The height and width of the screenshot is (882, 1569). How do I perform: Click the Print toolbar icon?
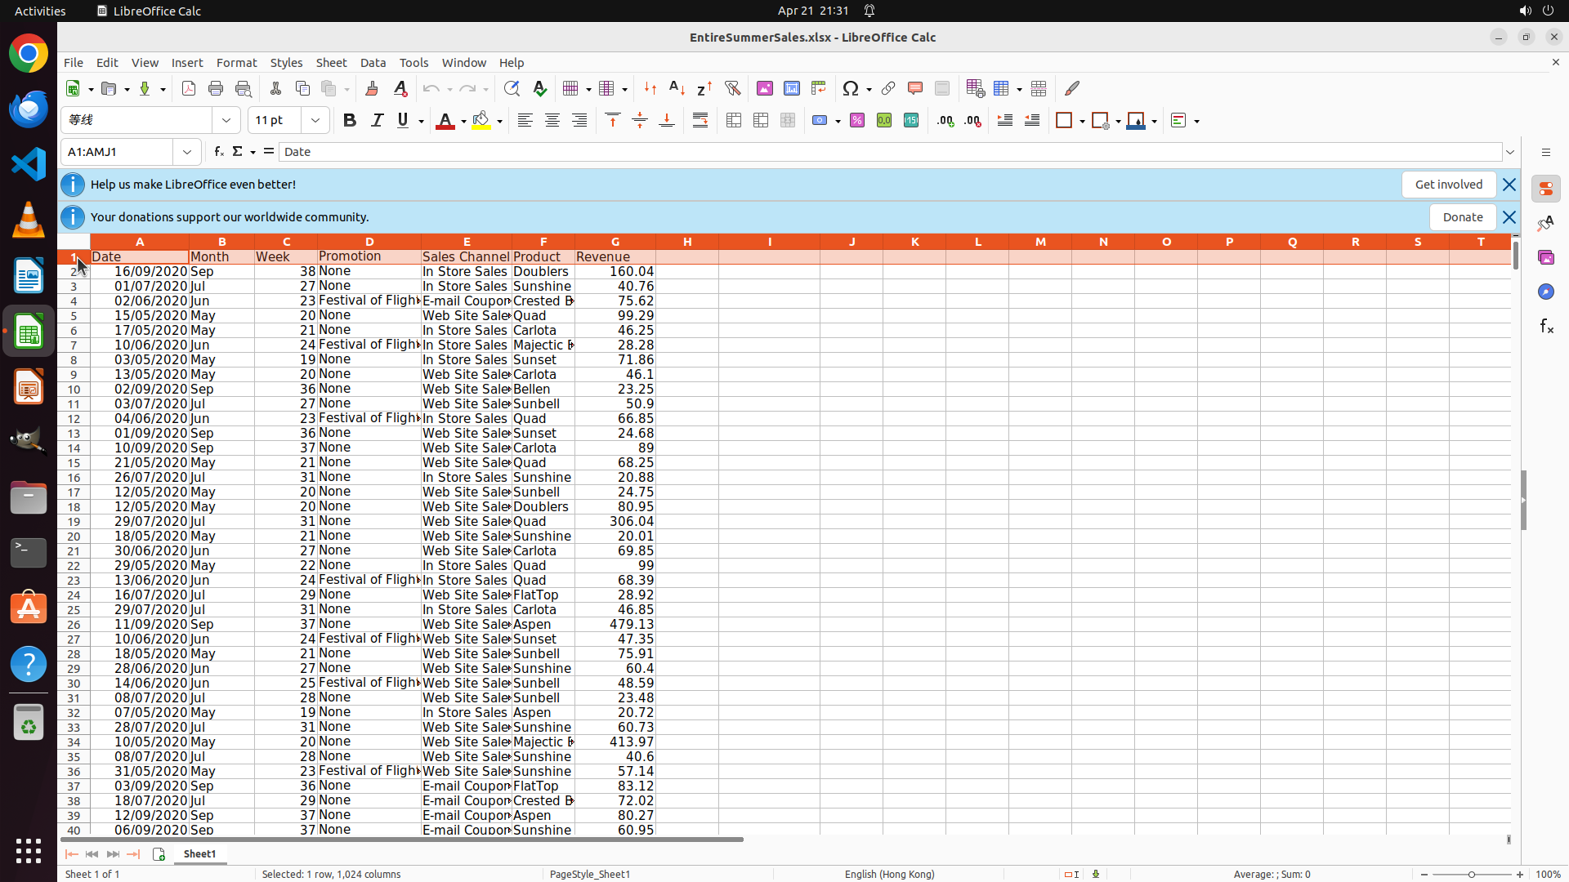point(216,88)
